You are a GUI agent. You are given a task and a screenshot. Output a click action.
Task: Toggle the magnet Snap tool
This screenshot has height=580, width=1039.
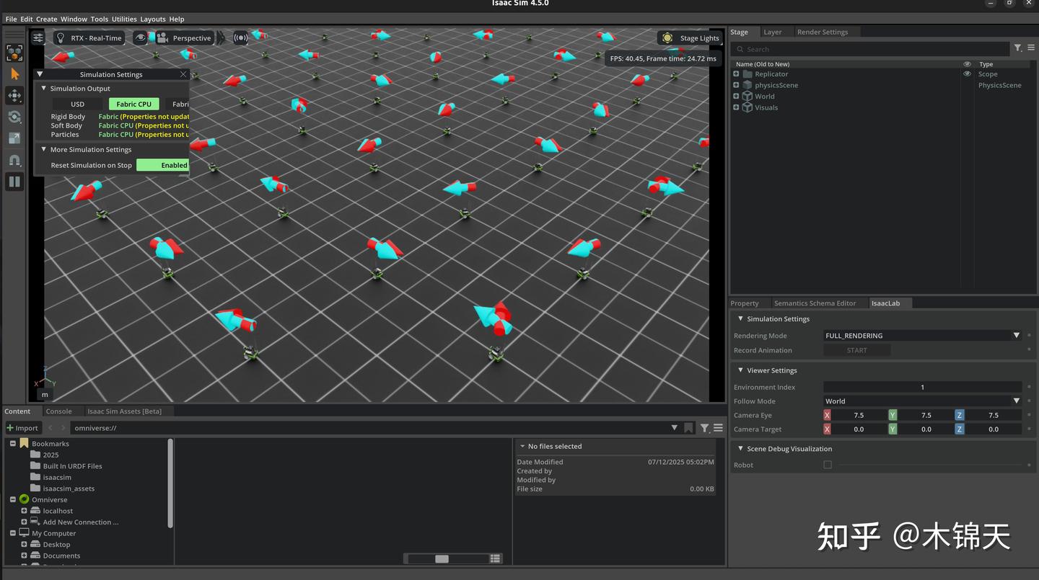(x=14, y=160)
